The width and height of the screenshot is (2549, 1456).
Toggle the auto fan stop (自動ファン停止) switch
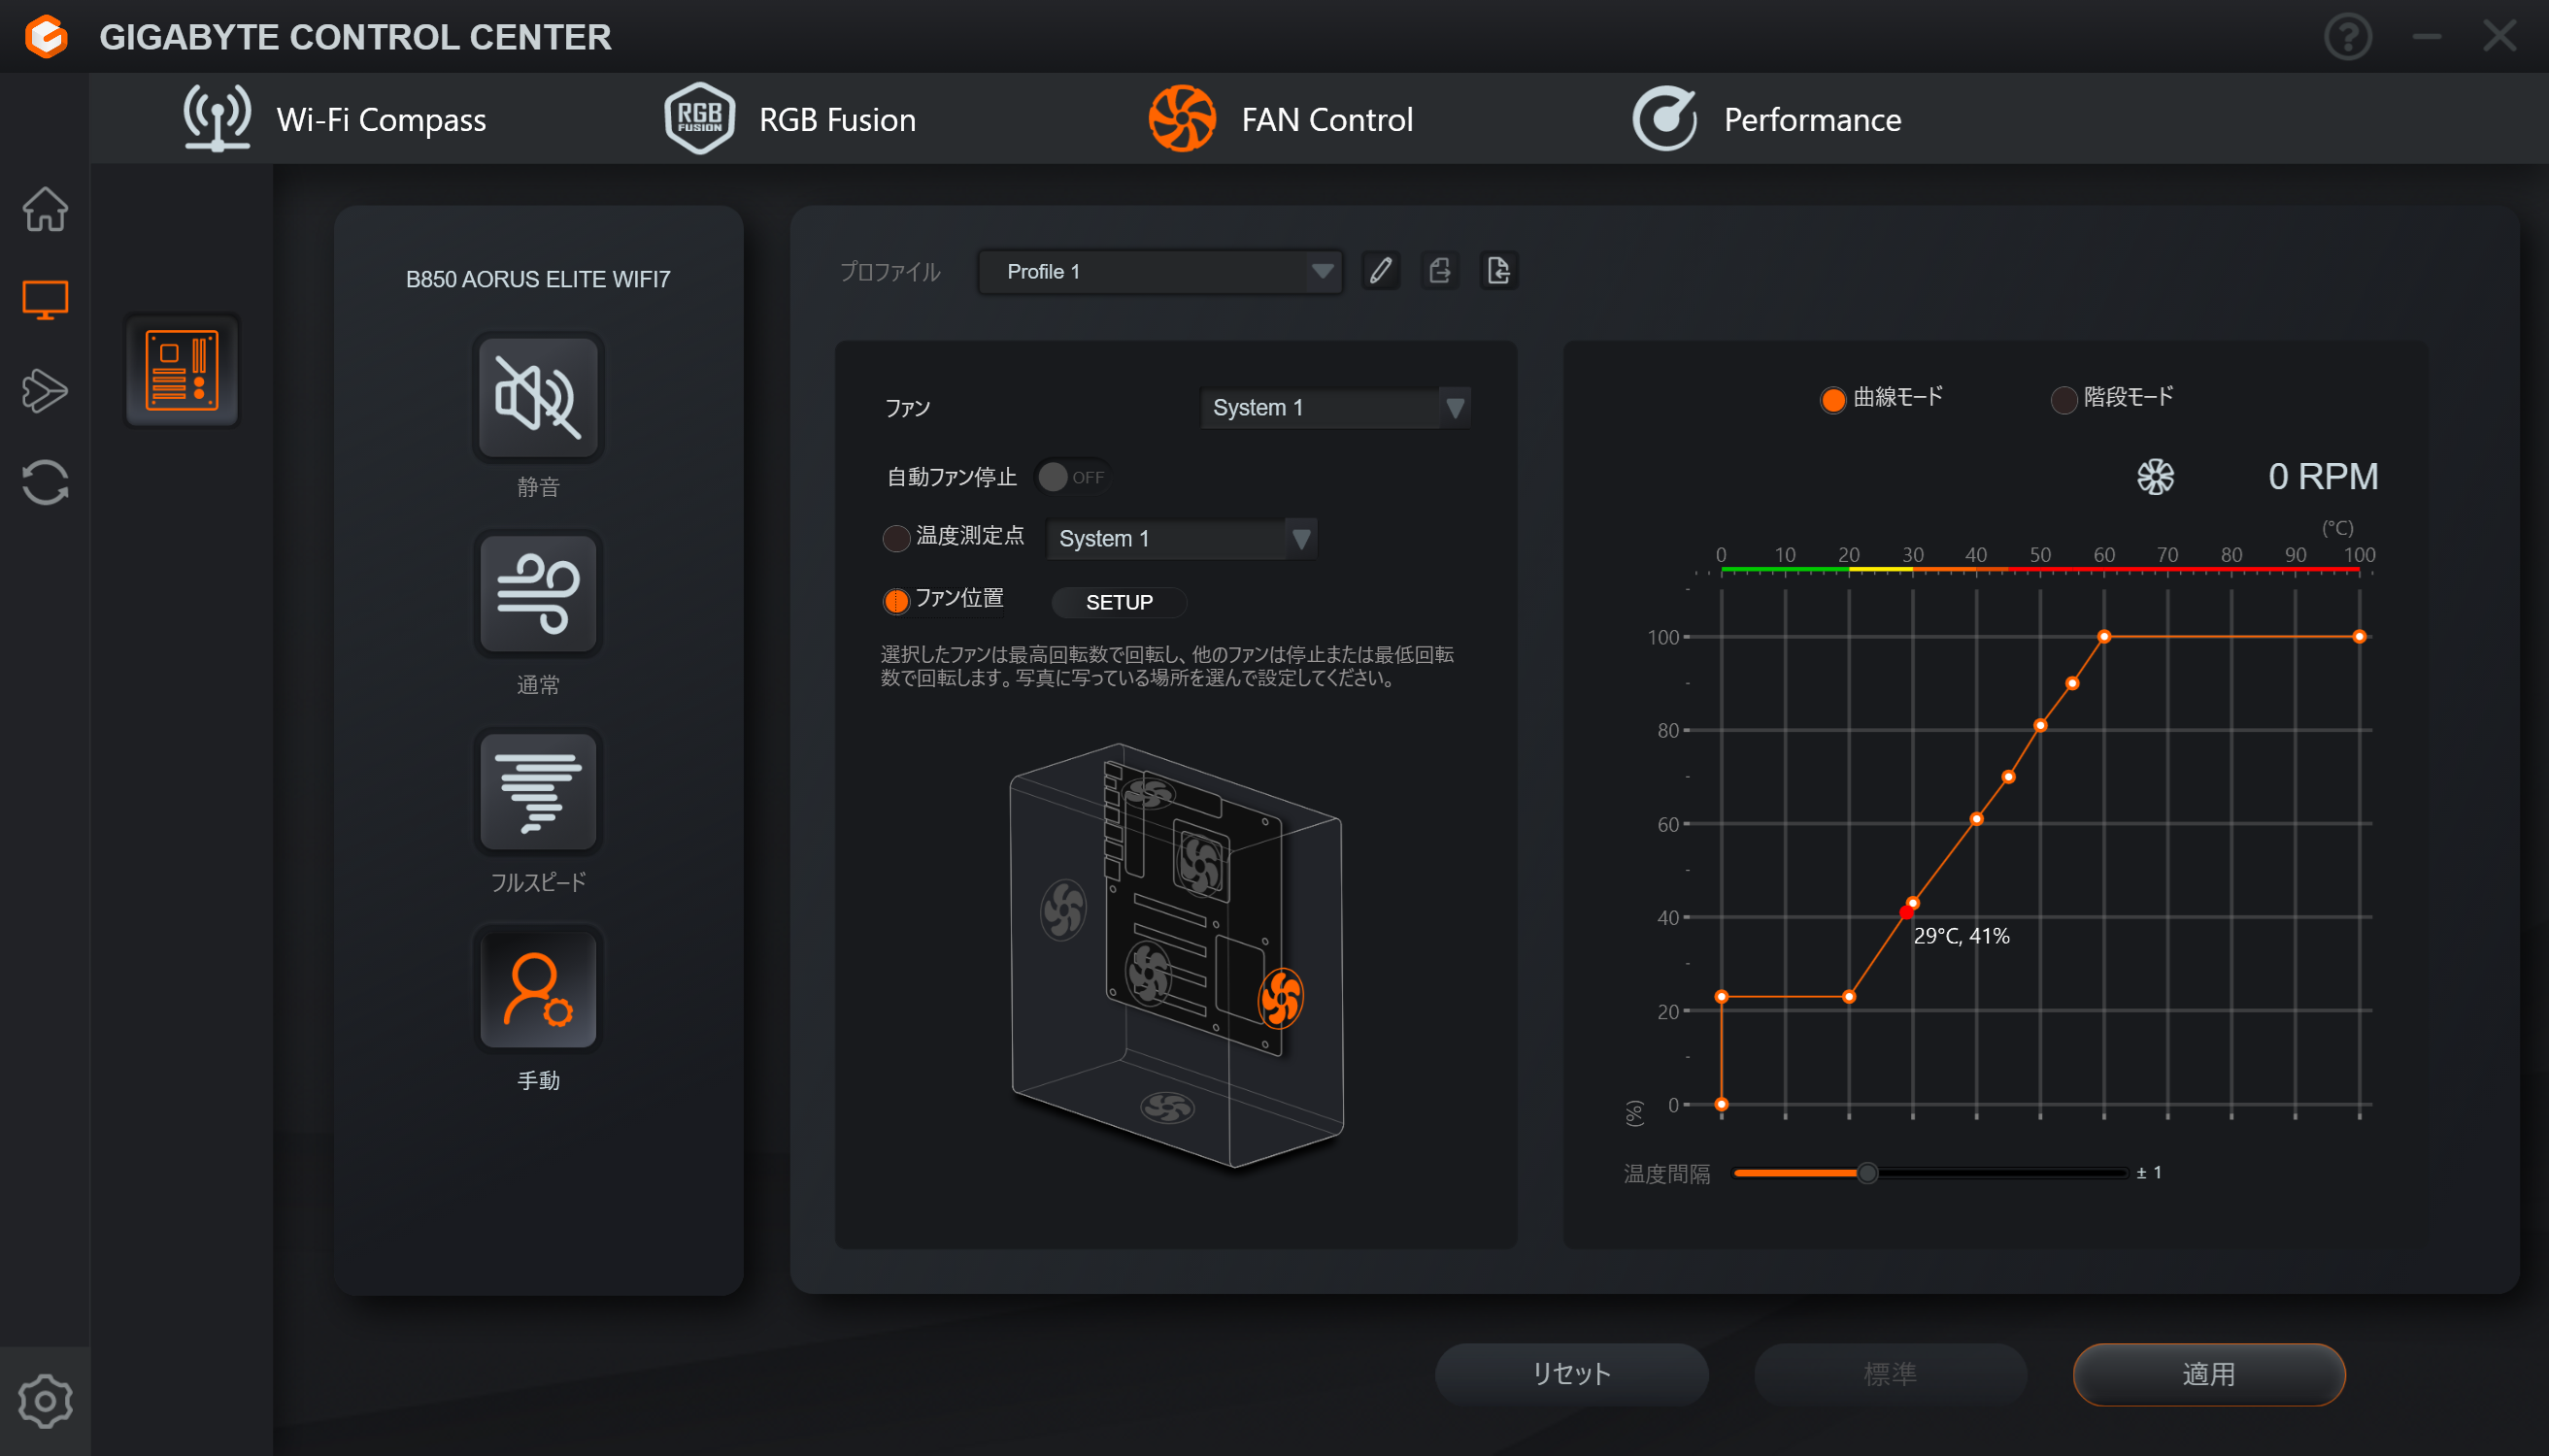tap(1071, 477)
